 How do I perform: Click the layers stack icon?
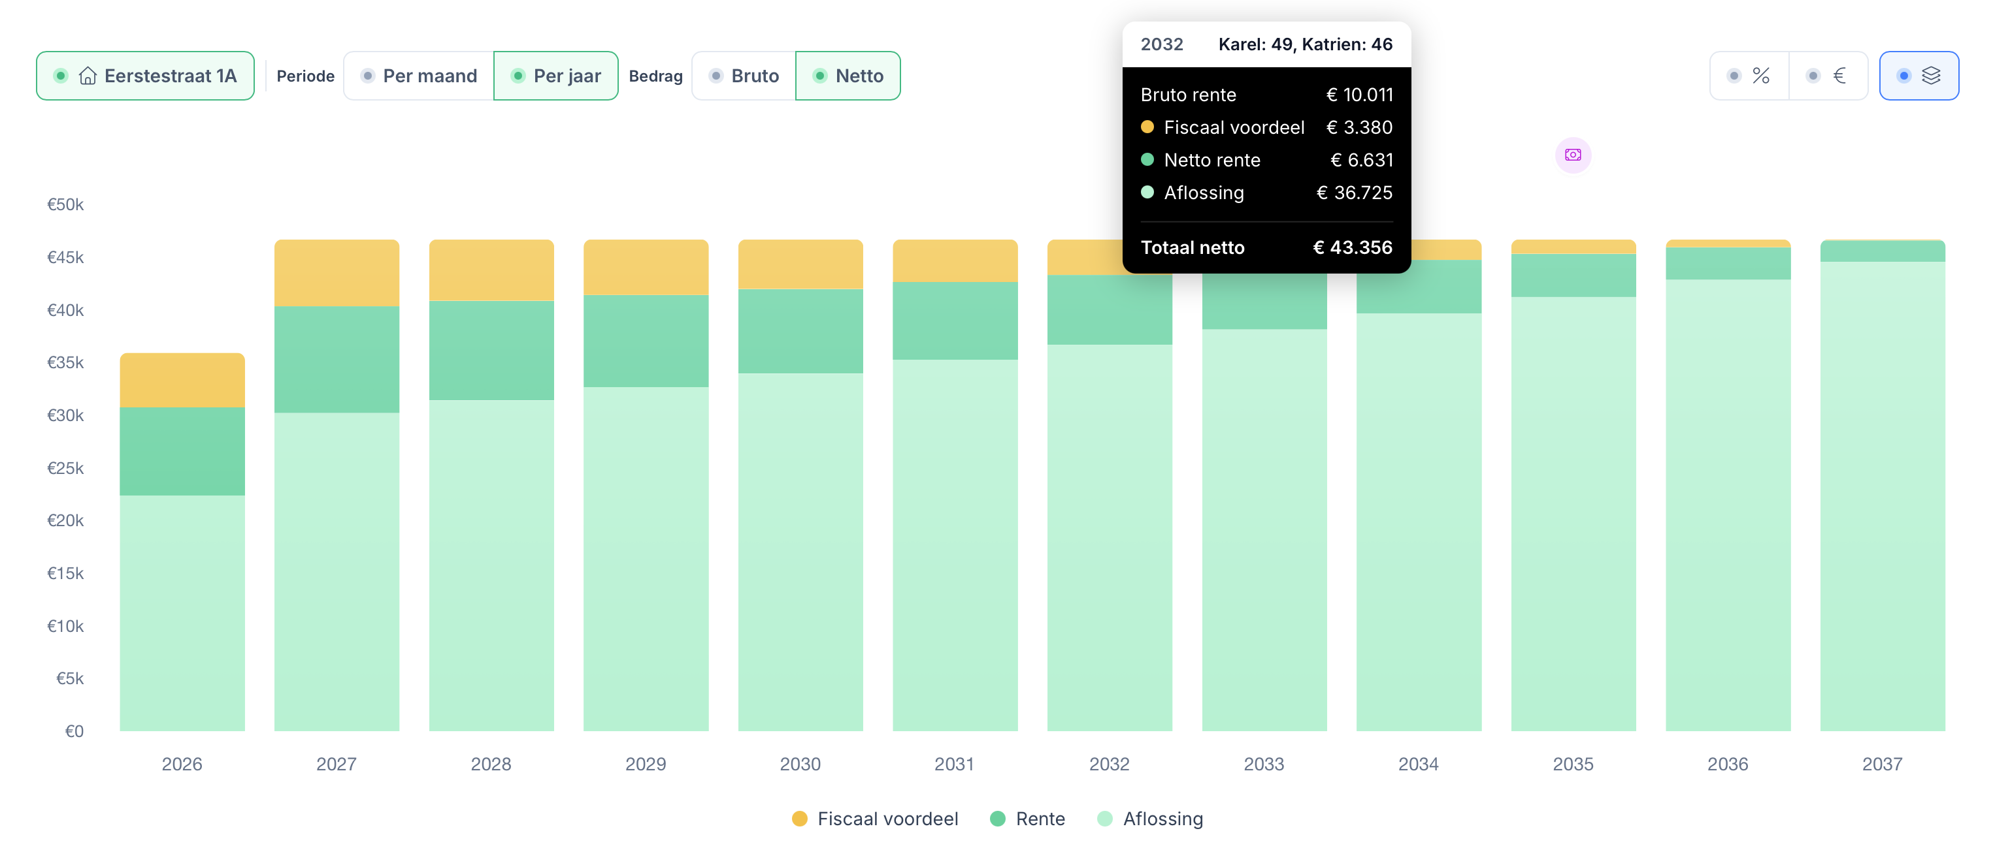click(1931, 76)
